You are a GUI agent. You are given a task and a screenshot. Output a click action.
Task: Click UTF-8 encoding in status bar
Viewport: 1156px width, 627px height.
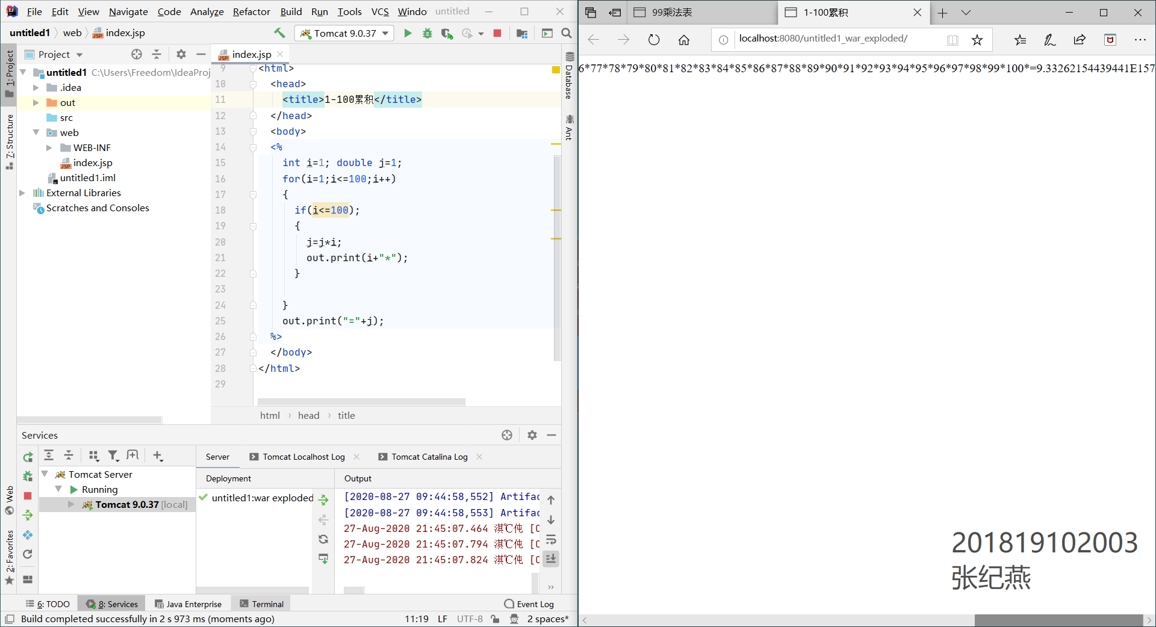[x=470, y=619]
